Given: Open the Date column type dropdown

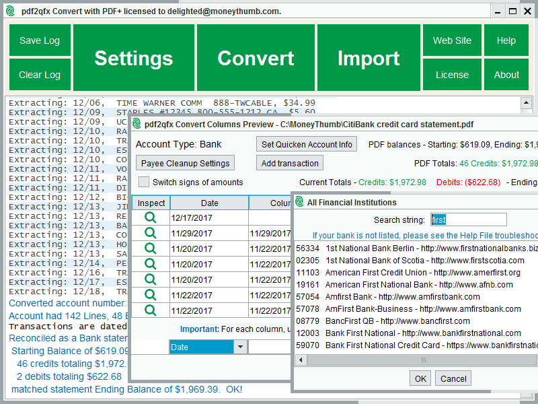Looking at the screenshot, I should tap(240, 347).
